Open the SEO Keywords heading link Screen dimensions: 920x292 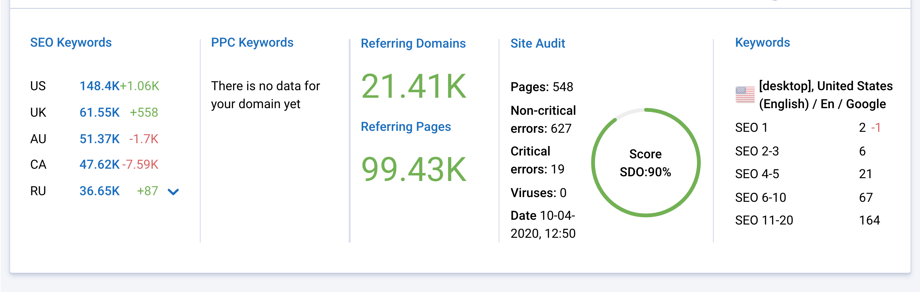coord(71,42)
